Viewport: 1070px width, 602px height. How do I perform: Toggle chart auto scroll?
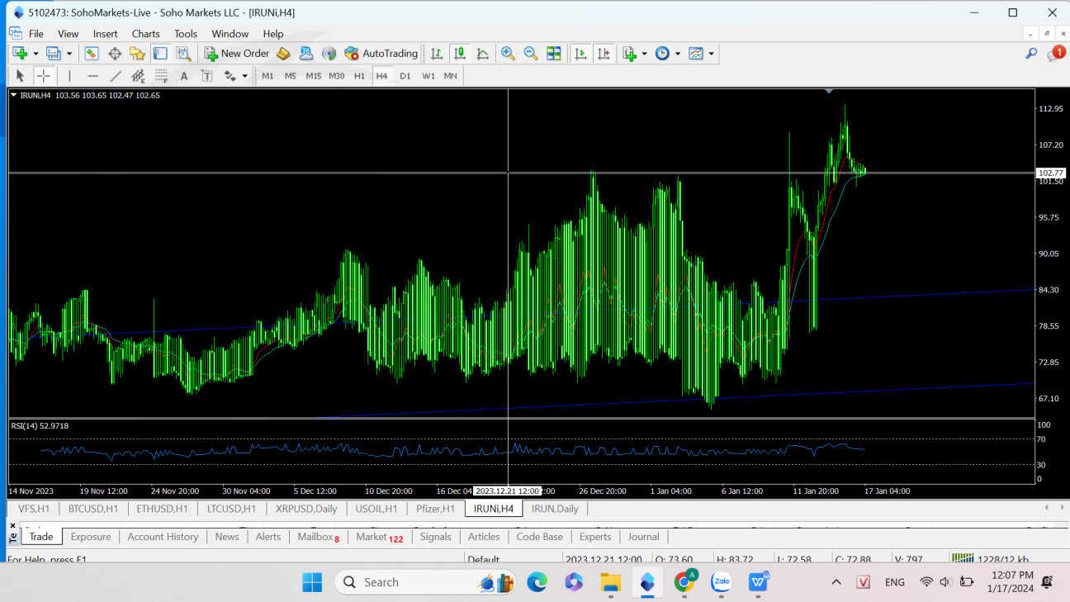coord(581,54)
